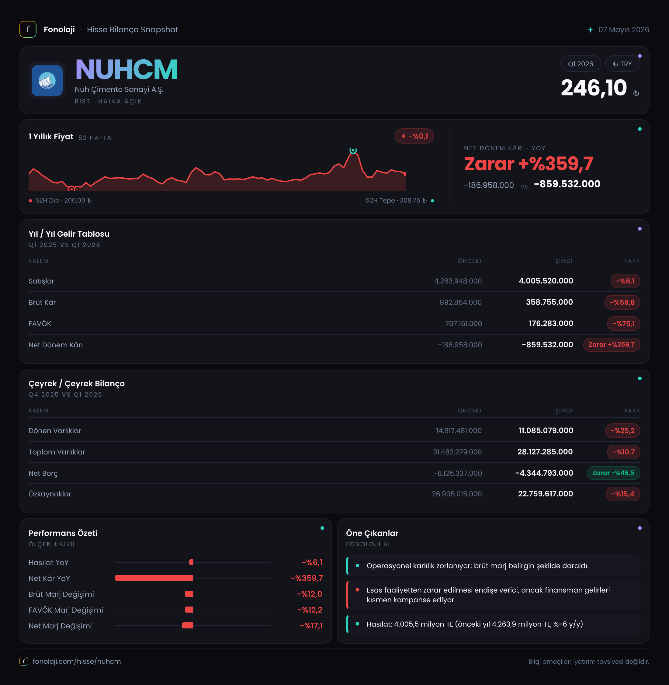Click the Özkaynaklar current value 22.759.617.000
This screenshot has width=669, height=685.
[x=546, y=494]
